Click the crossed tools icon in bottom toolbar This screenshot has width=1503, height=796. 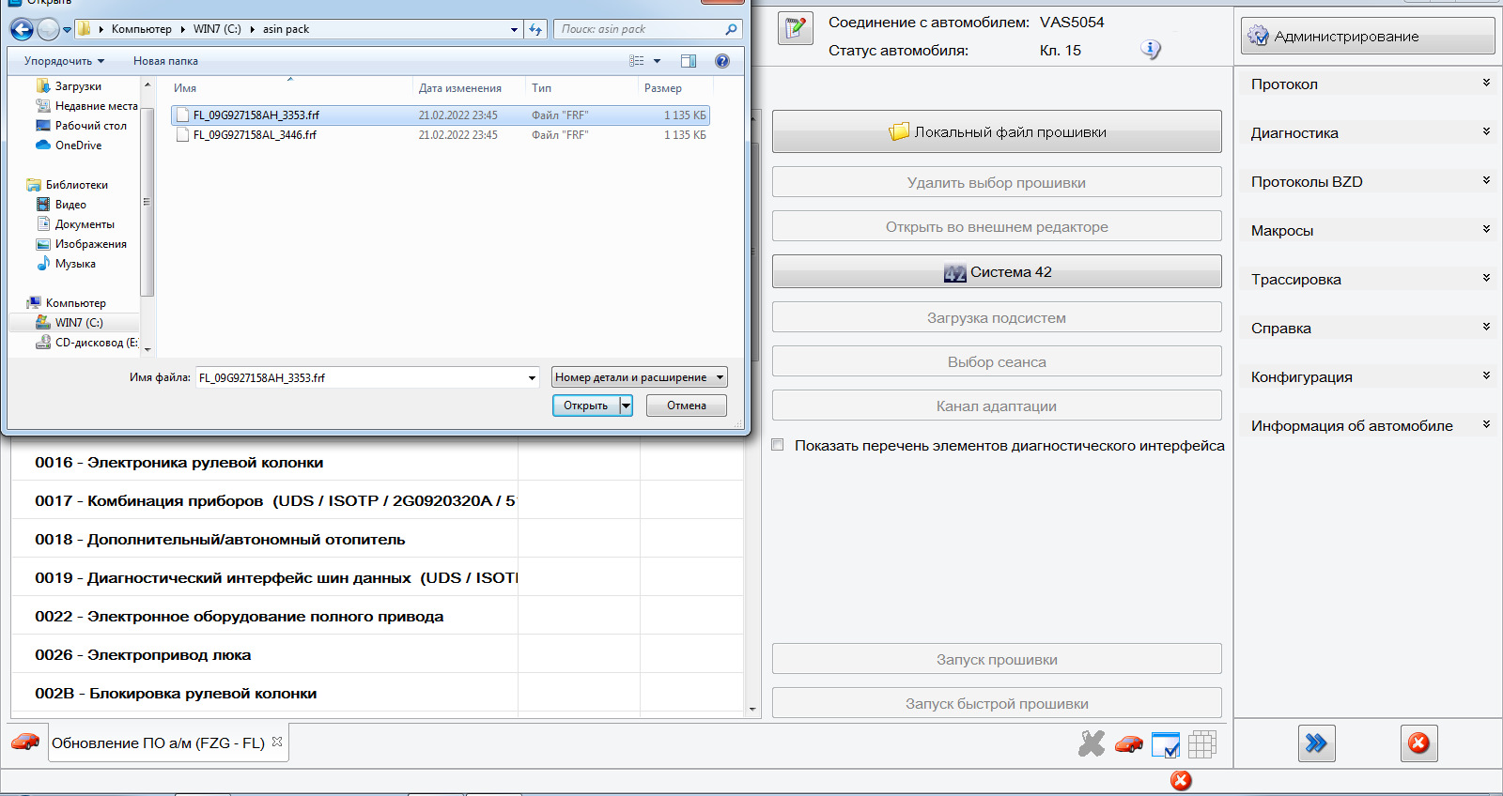click(x=1092, y=743)
